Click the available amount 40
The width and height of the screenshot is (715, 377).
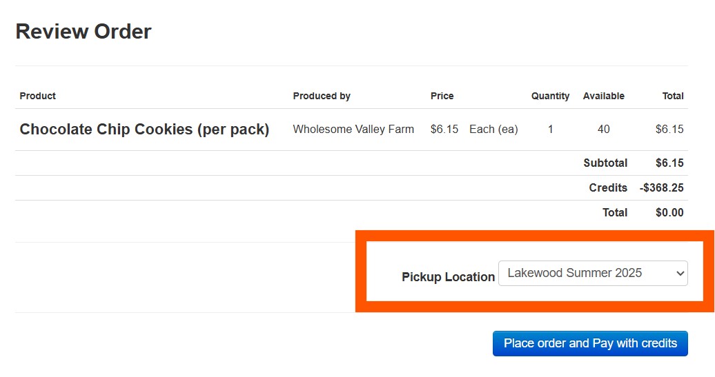pos(603,130)
